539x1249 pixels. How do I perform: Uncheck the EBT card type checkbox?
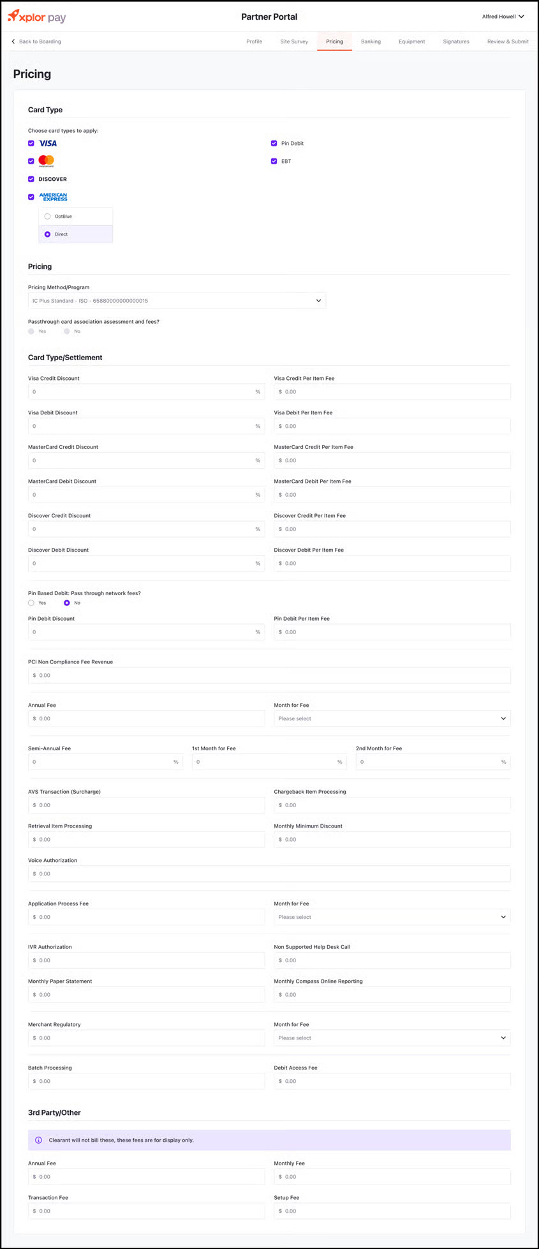click(x=274, y=162)
